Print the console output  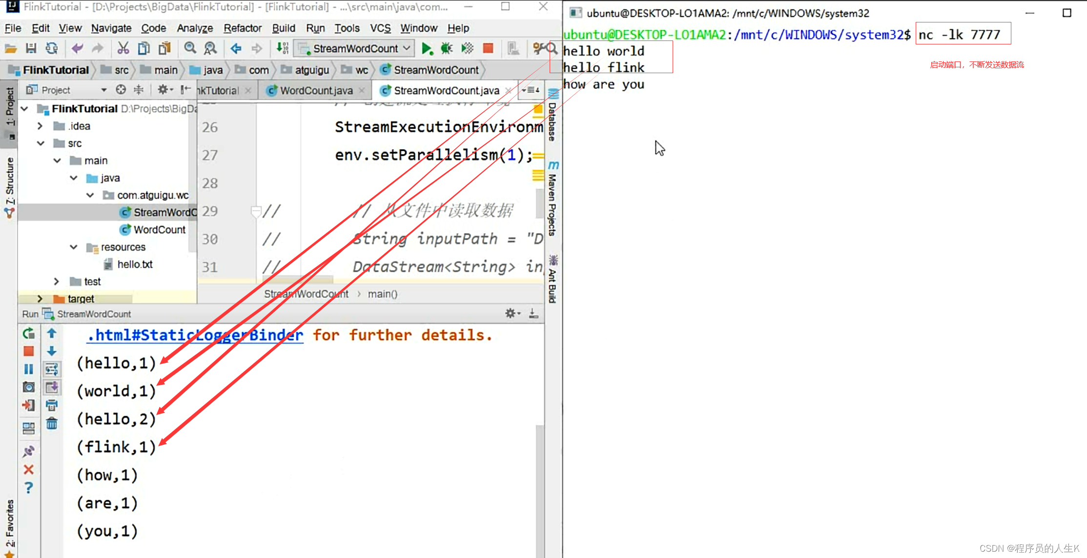coord(52,405)
